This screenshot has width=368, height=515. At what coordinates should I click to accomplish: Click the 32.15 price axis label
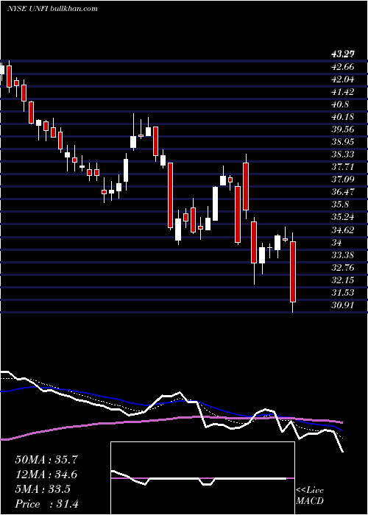click(x=342, y=280)
